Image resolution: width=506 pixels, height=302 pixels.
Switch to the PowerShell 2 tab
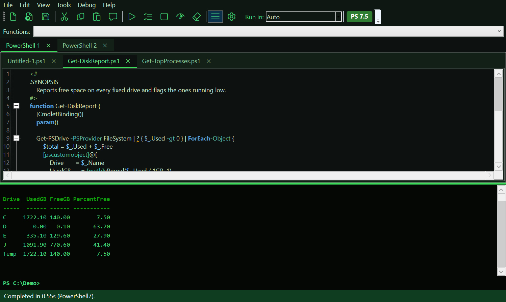pyautogui.click(x=80, y=46)
